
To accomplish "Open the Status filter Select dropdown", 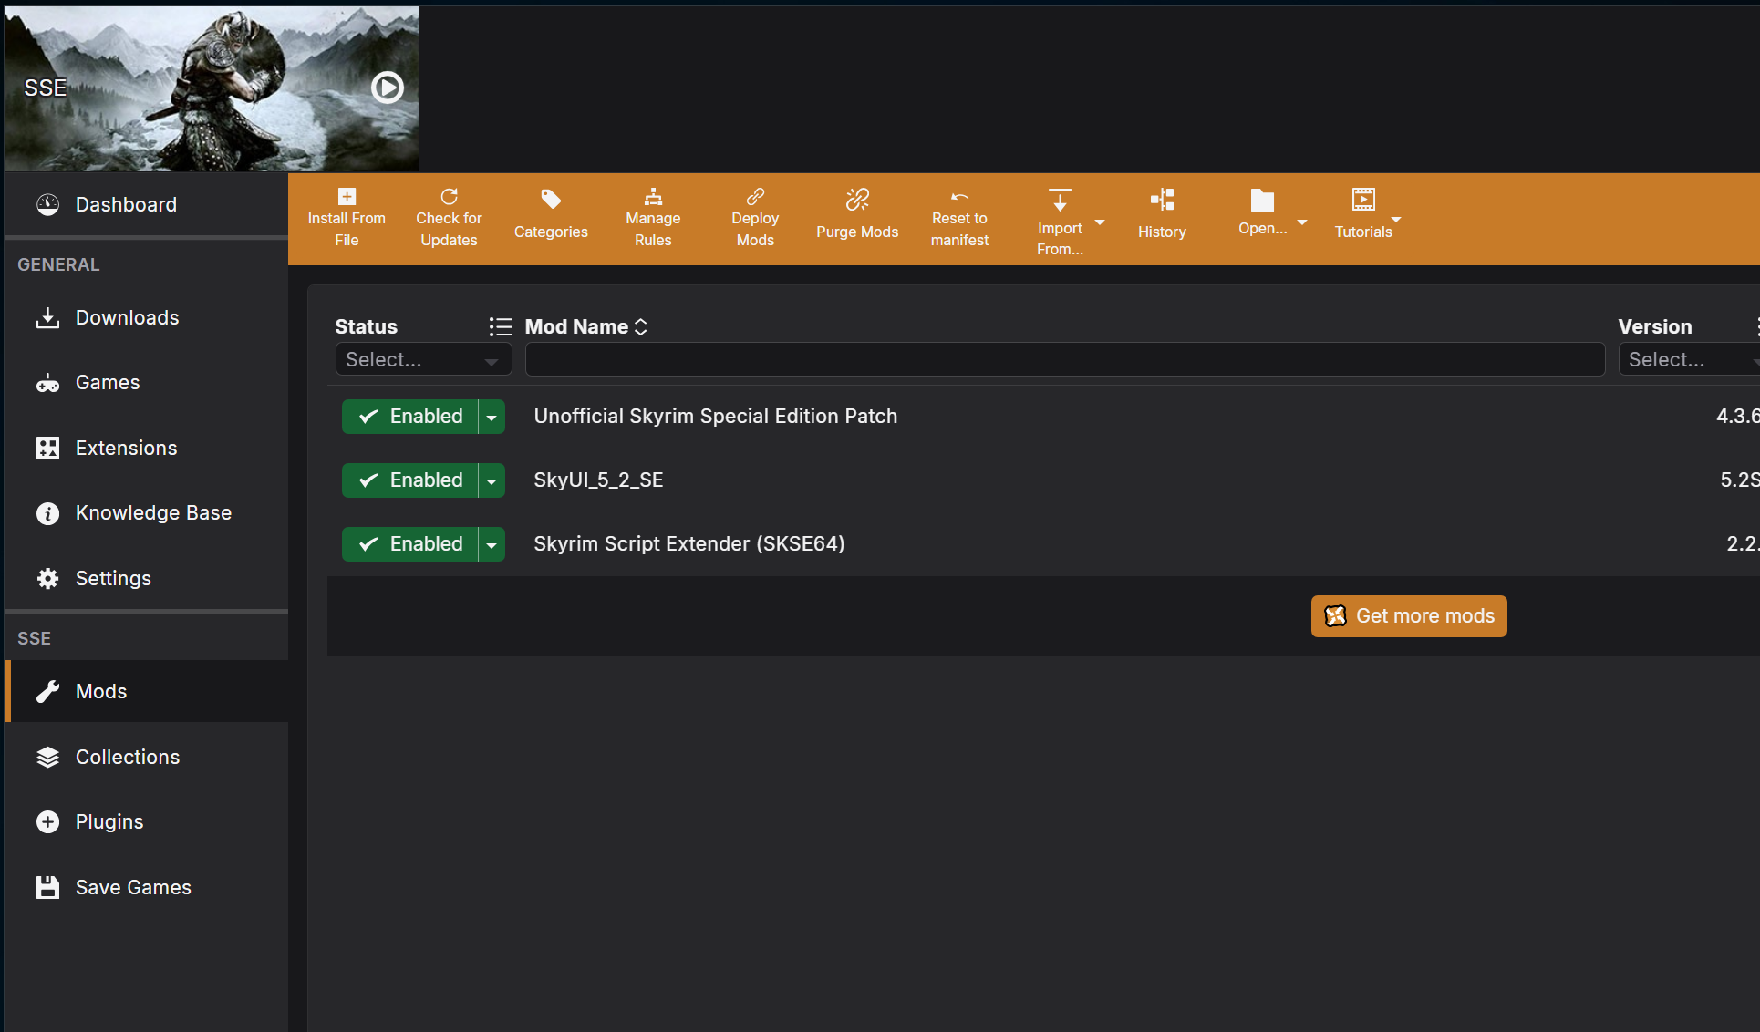I will (x=422, y=360).
